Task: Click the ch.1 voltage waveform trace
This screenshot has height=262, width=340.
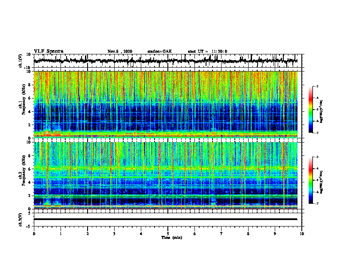Action: (x=165, y=61)
